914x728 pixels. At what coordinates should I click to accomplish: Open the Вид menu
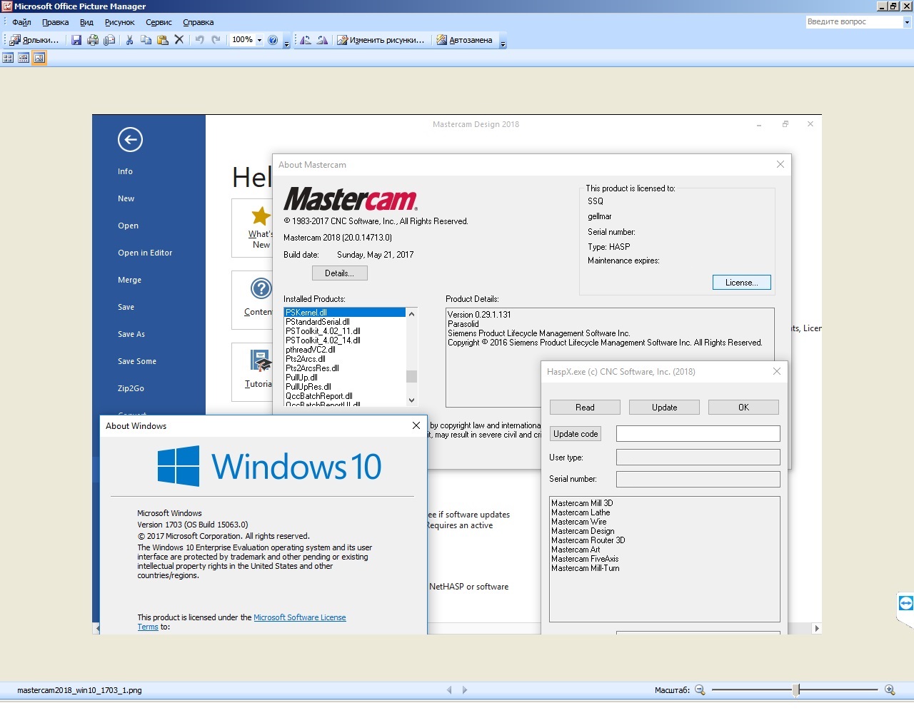86,22
